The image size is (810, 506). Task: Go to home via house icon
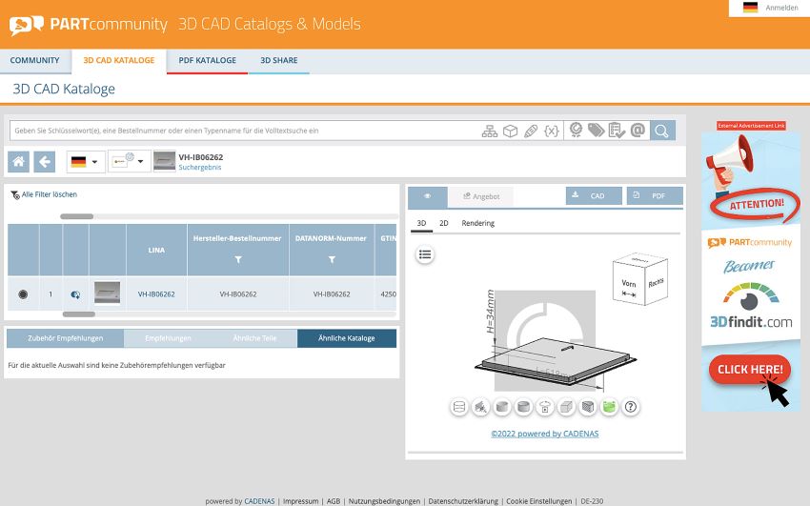19,162
